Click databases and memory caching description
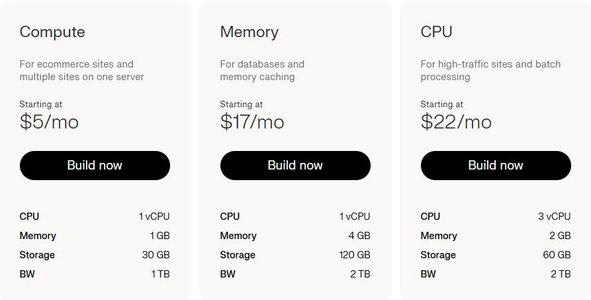Viewport: 591px width, 300px height. pyautogui.click(x=262, y=70)
